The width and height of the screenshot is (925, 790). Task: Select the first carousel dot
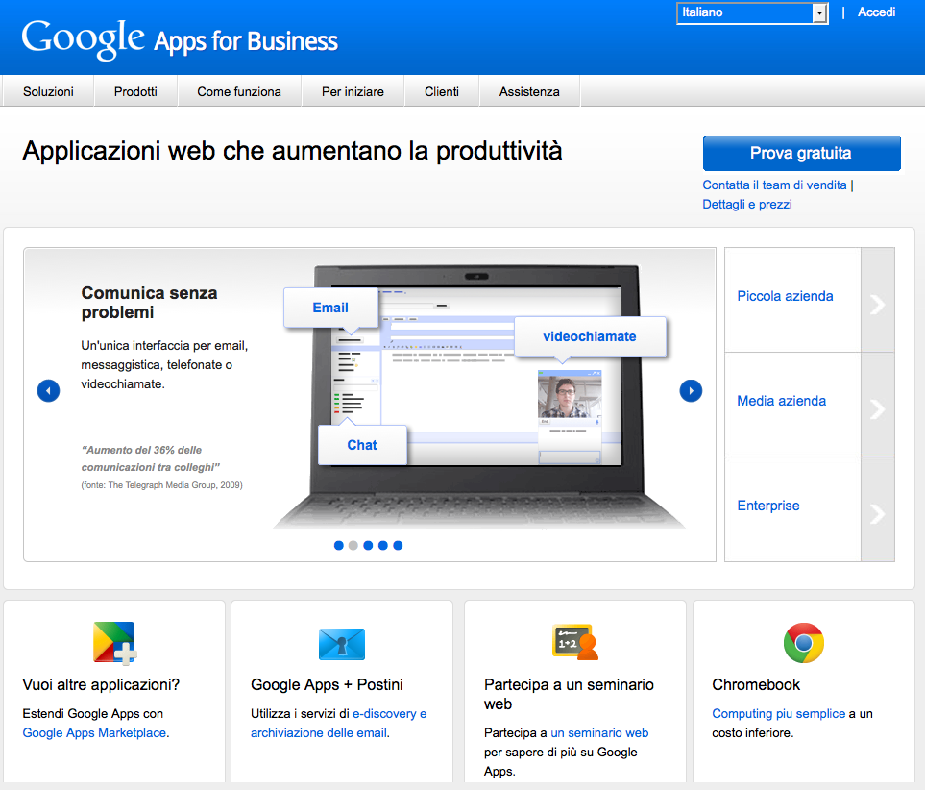pos(339,546)
